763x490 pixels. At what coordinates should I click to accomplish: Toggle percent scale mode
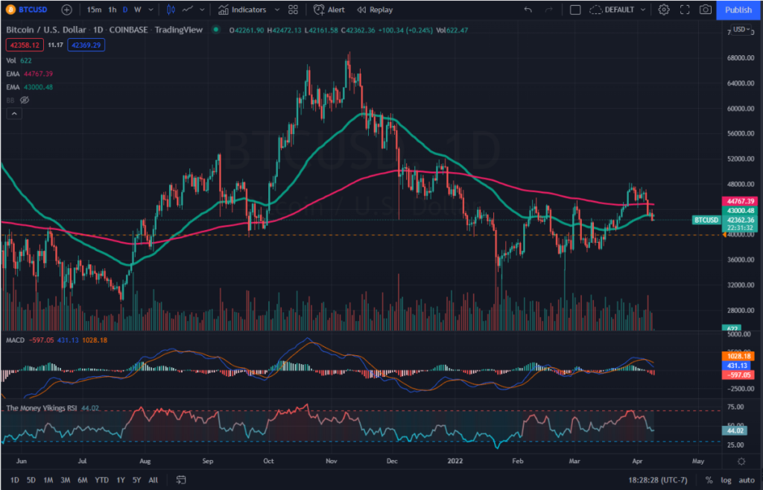[709, 480]
